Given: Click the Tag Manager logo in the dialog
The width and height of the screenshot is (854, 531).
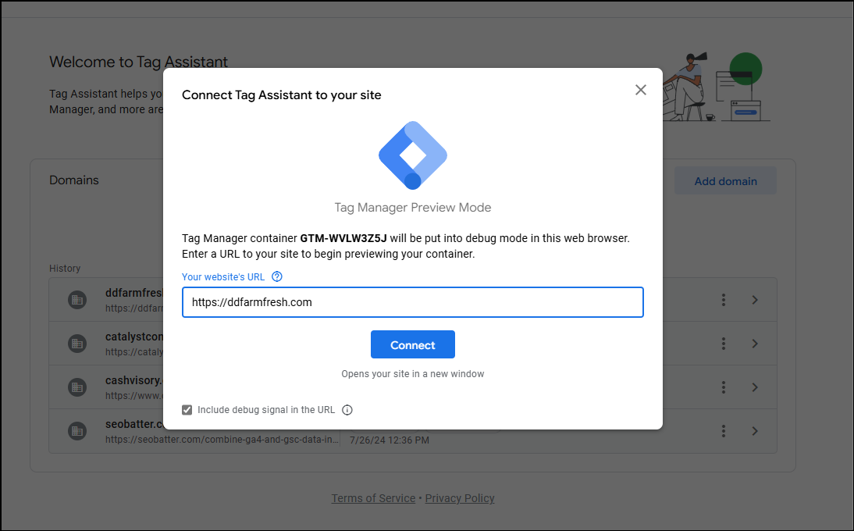Looking at the screenshot, I should (x=413, y=155).
